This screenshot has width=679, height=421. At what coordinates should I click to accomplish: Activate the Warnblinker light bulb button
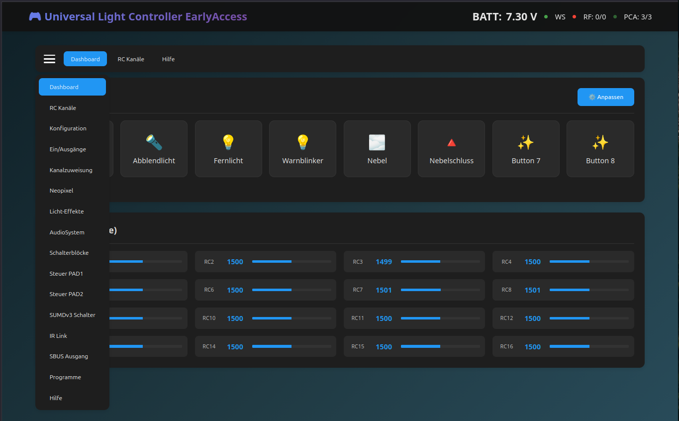pos(302,149)
